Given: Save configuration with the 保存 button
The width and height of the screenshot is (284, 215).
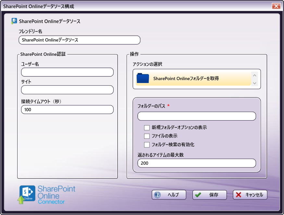Looking at the screenshot, I should (210, 195).
